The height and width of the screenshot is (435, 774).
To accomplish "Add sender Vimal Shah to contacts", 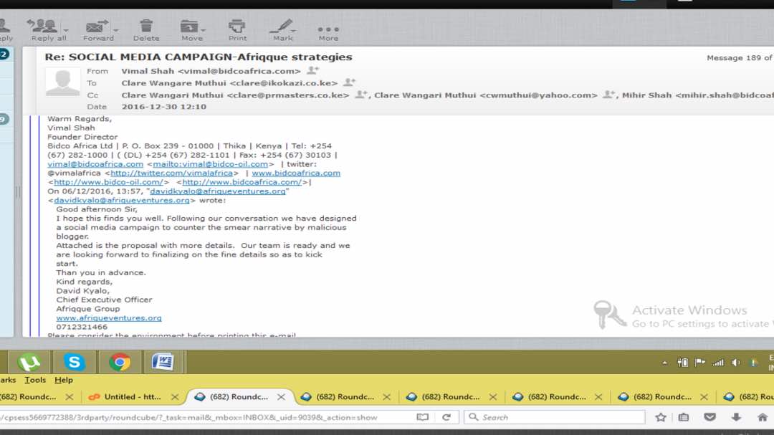I will tap(313, 71).
